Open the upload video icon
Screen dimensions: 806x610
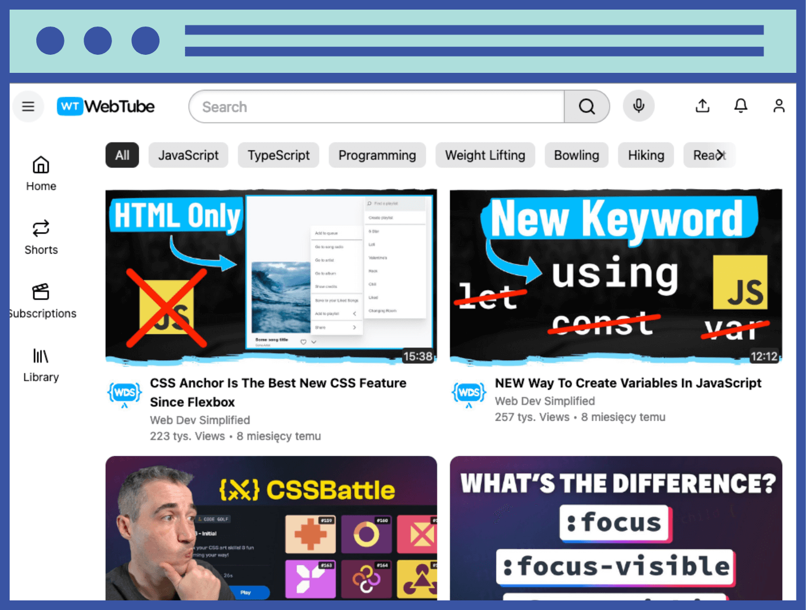point(702,106)
